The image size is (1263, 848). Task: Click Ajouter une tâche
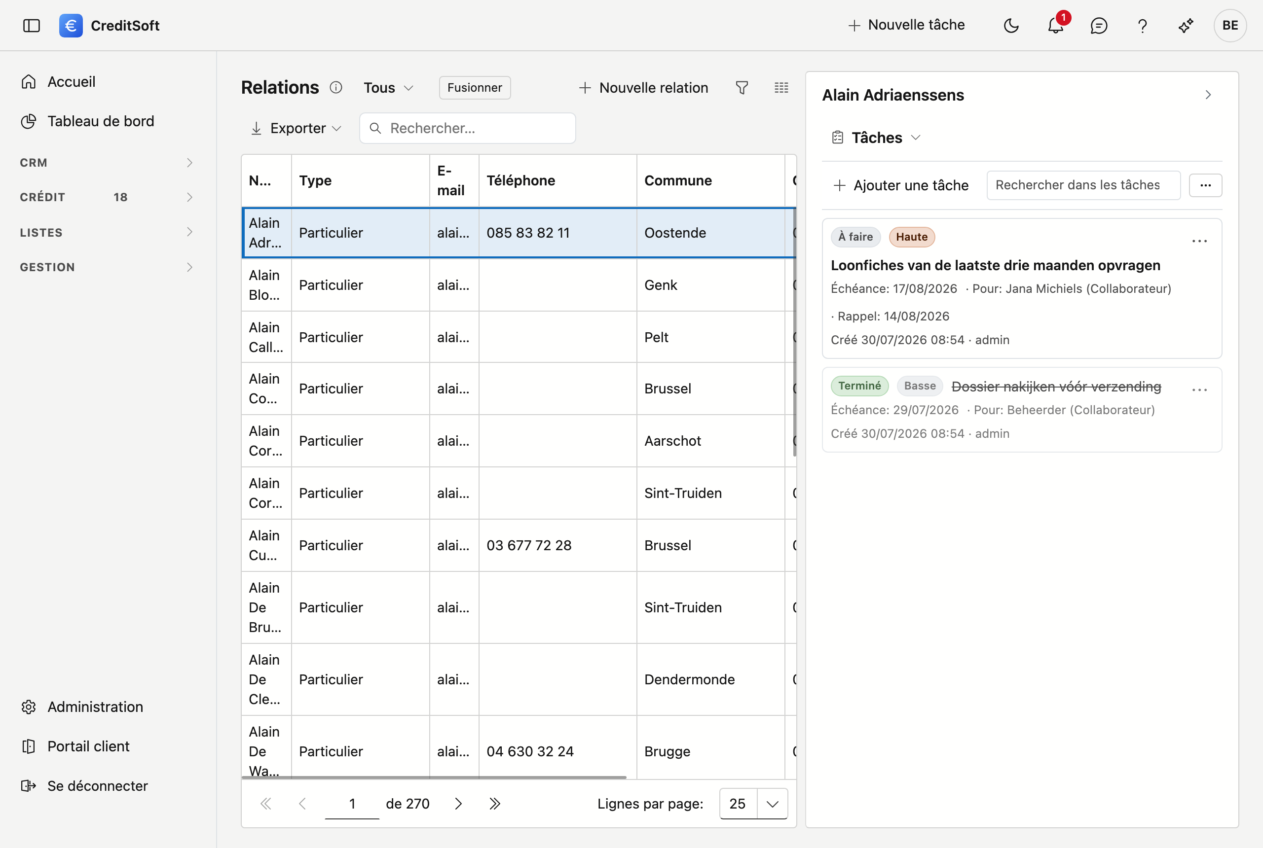pyautogui.click(x=900, y=185)
